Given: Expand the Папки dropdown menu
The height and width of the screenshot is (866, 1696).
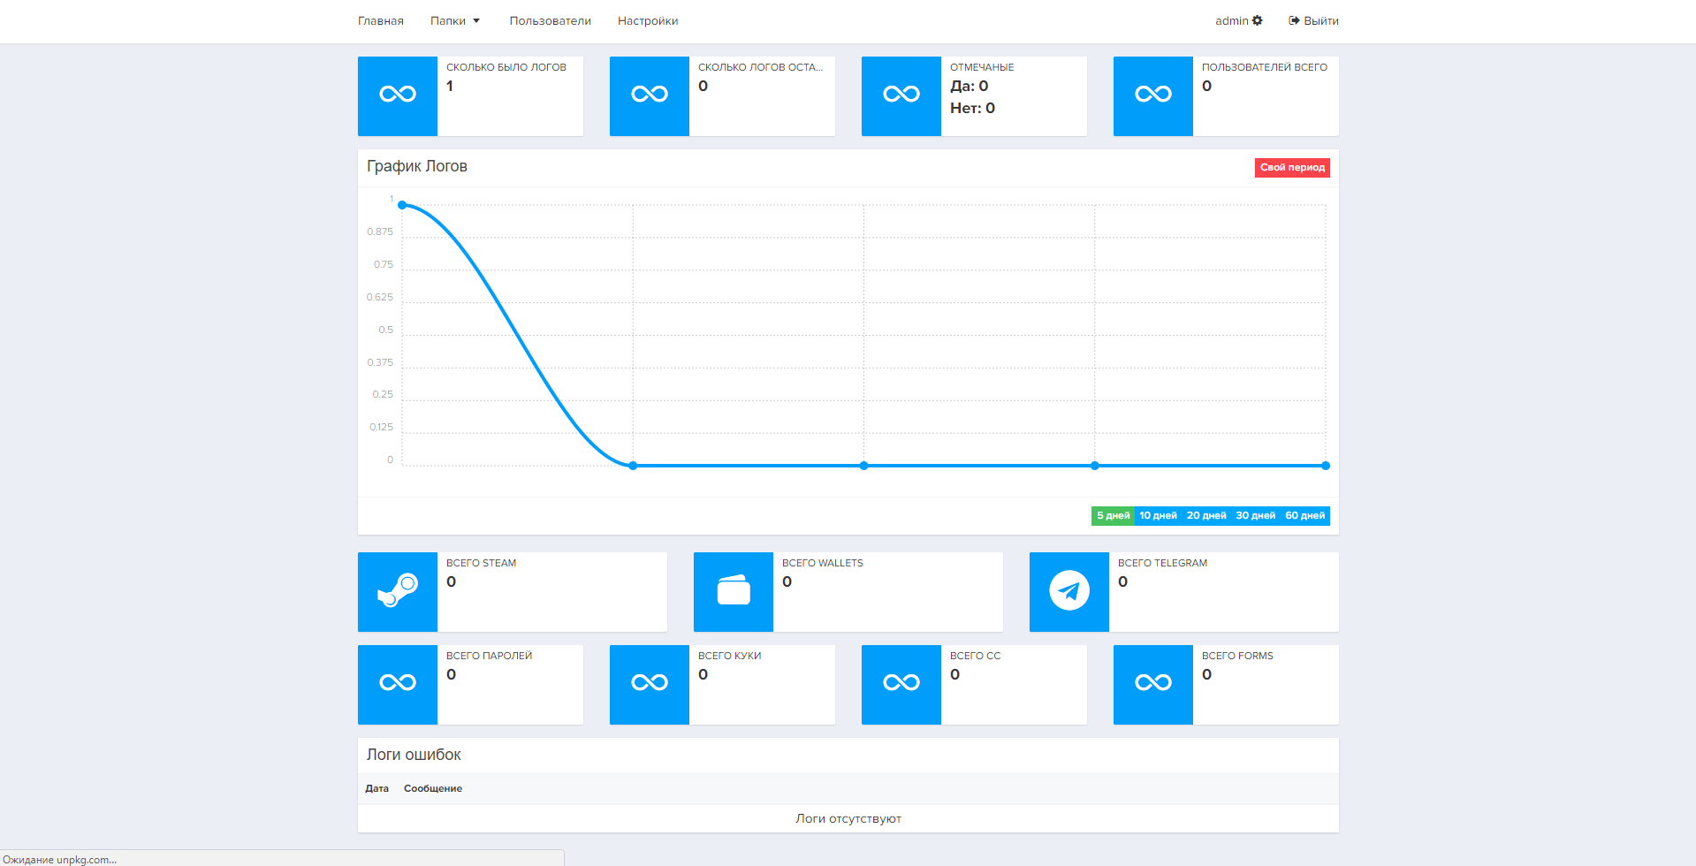Looking at the screenshot, I should pyautogui.click(x=455, y=21).
